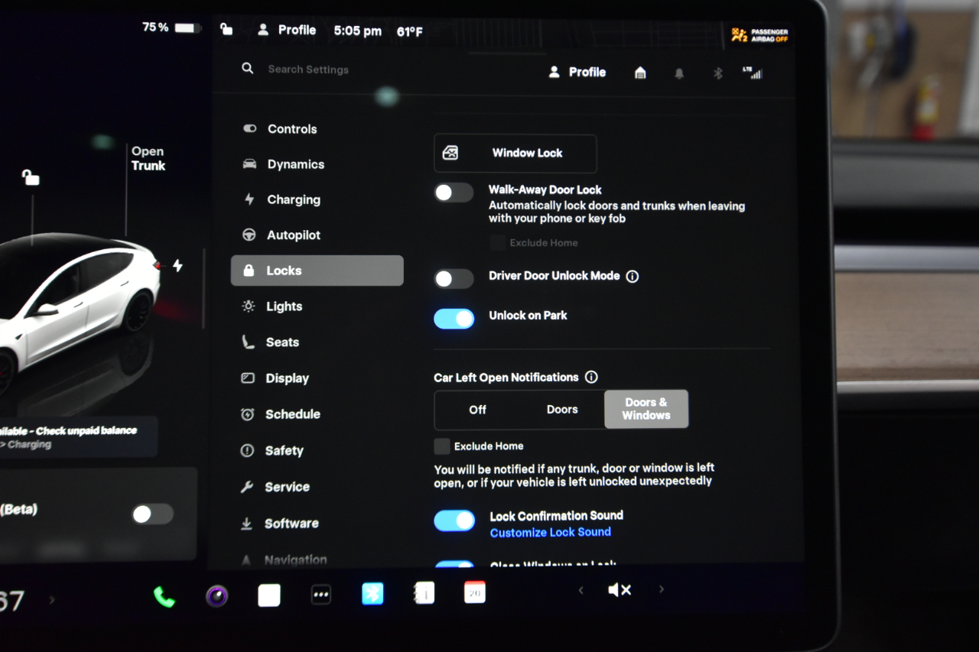This screenshot has height=652, width=979.
Task: Open the calendar app showing the 20th
Action: (x=474, y=592)
